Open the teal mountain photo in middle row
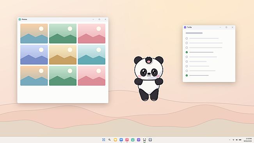The height and width of the screenshot is (143, 254). tap(92, 55)
